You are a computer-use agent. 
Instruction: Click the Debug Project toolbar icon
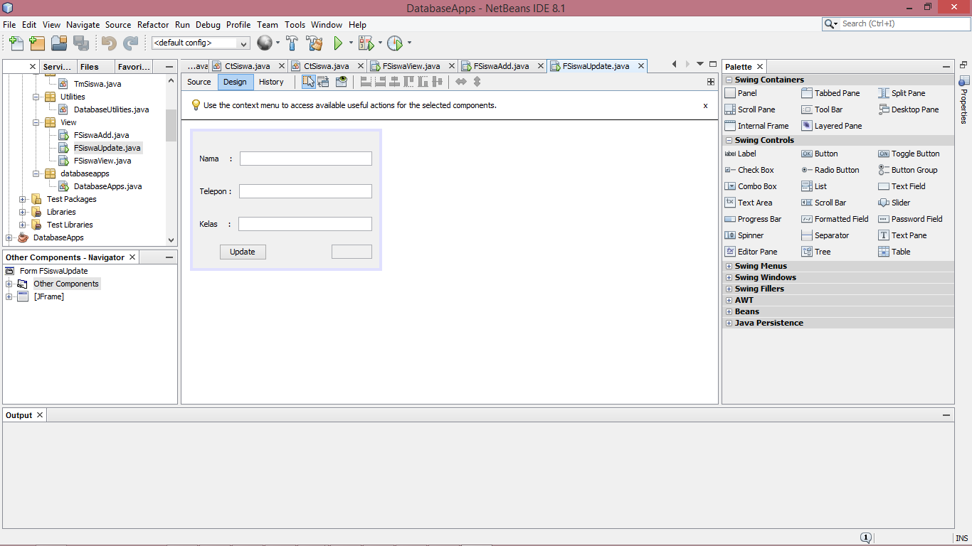click(x=366, y=43)
